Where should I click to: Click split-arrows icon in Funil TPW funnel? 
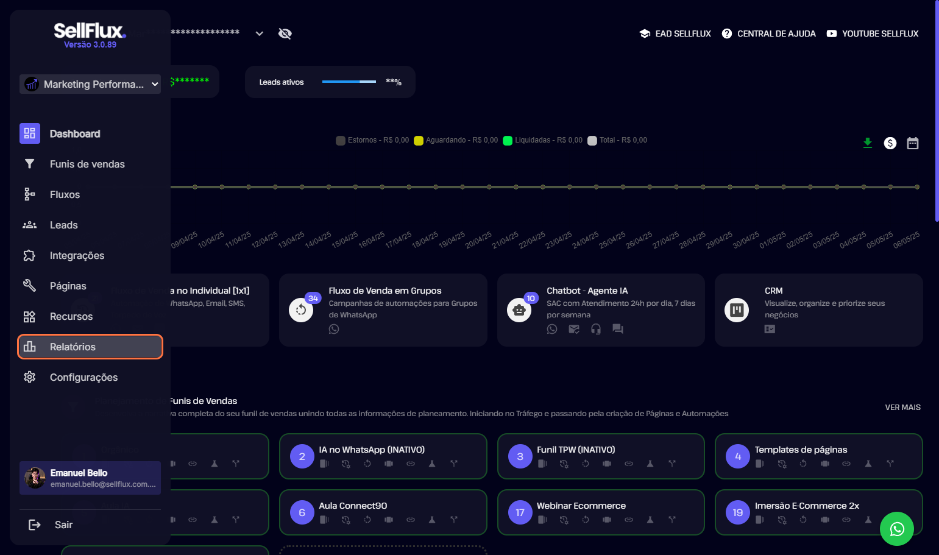[x=672, y=464]
